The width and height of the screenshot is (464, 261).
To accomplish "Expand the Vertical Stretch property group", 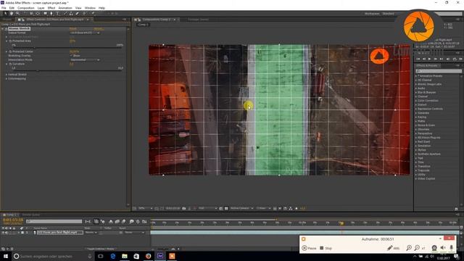I will click(x=7, y=75).
